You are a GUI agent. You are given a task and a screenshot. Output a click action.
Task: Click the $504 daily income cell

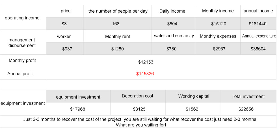pyautogui.click(x=172, y=24)
